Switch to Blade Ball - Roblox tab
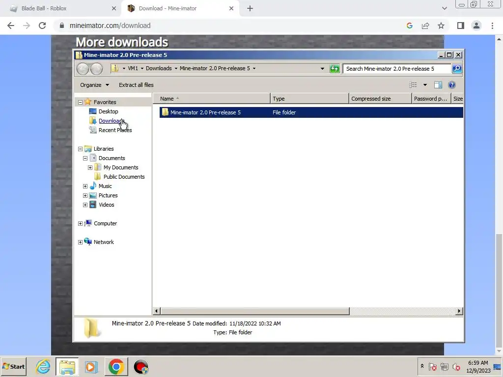 point(61,8)
